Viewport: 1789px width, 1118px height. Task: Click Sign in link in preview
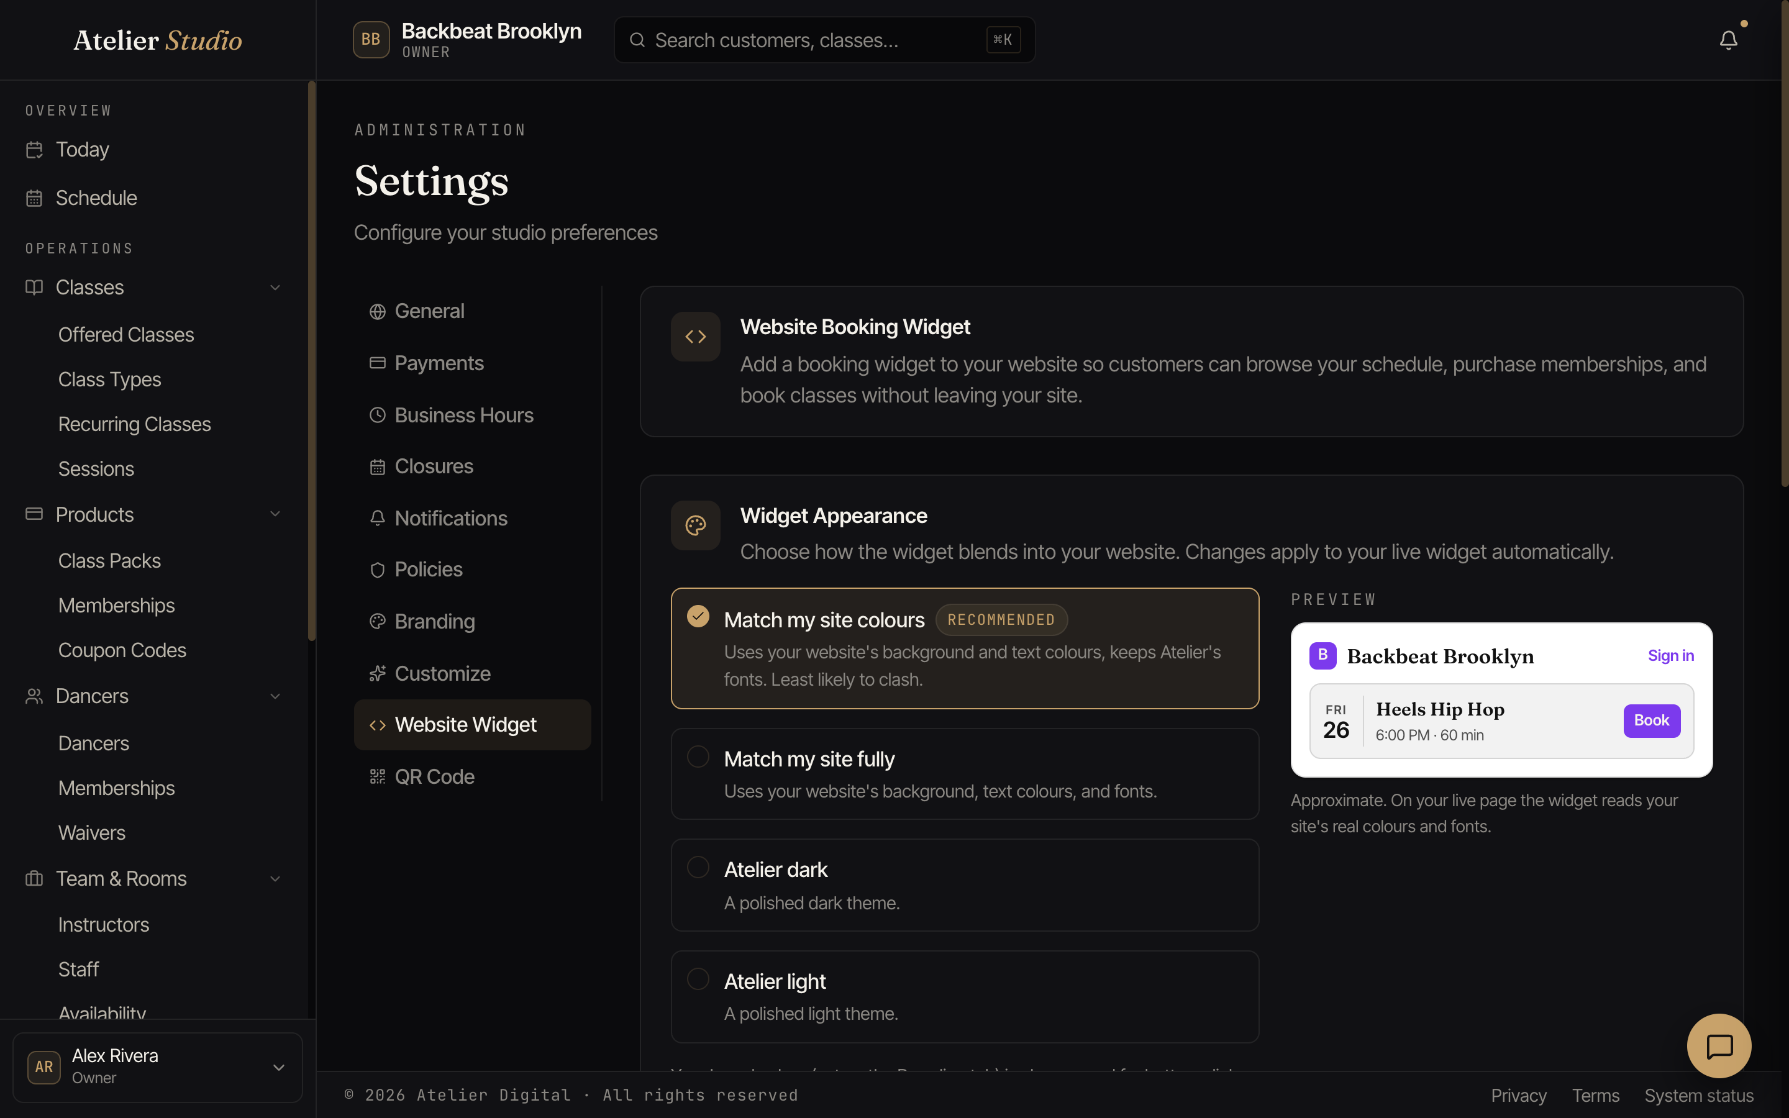point(1671,656)
